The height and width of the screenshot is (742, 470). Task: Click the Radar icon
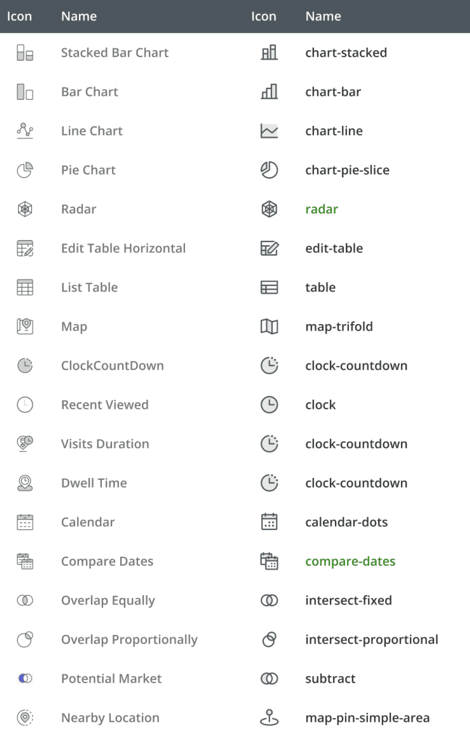25,209
